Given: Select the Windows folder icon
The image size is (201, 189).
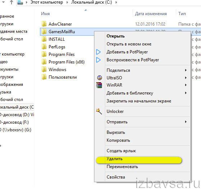Looking at the screenshot, I should point(44,70).
